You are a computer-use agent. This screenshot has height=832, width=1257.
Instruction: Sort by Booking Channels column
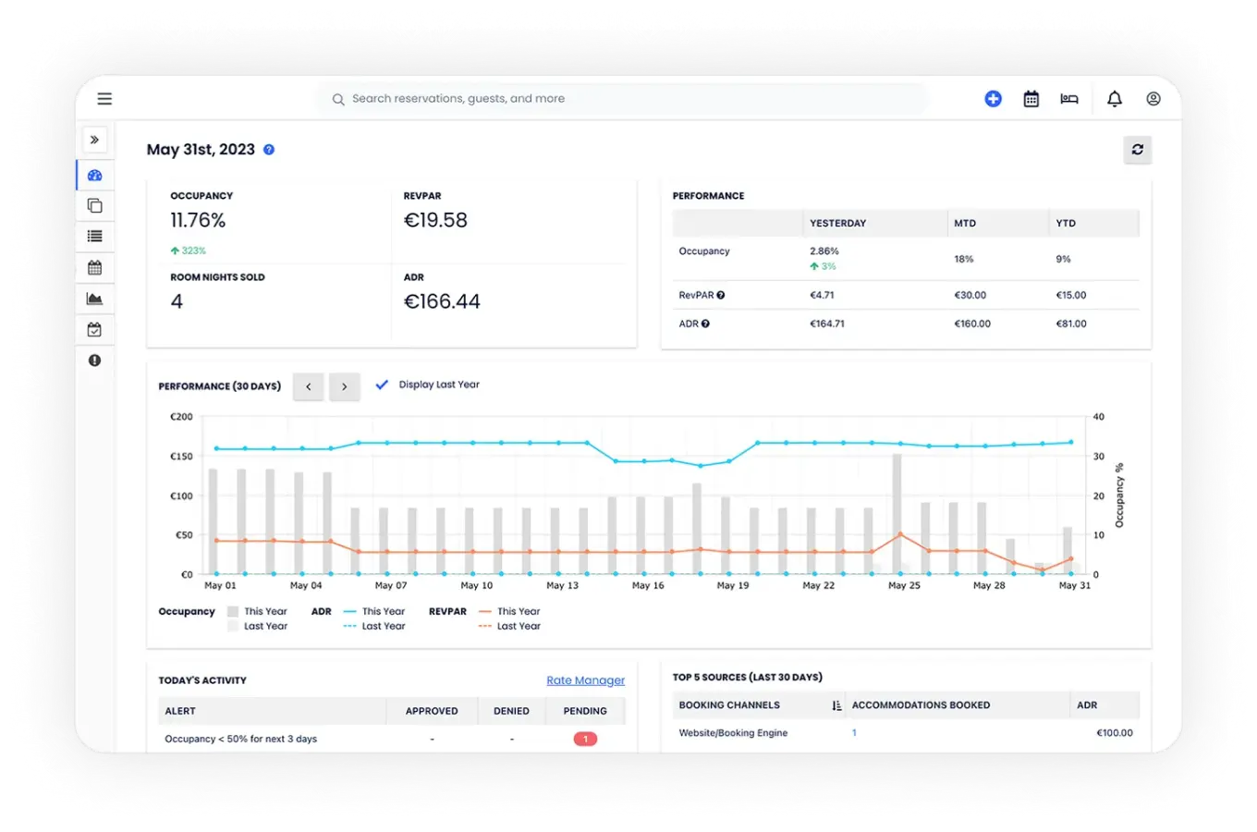tap(836, 705)
